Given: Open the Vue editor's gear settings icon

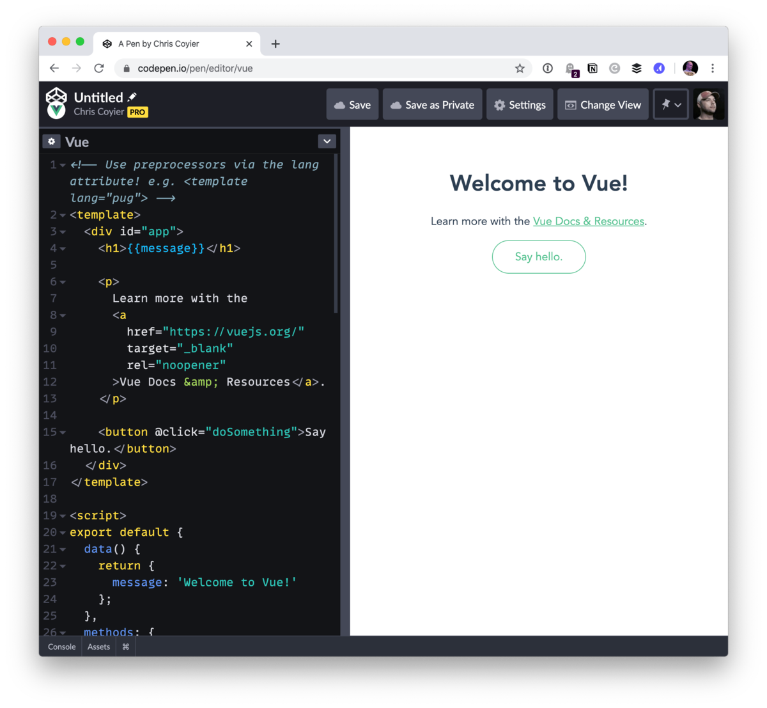Looking at the screenshot, I should (51, 141).
